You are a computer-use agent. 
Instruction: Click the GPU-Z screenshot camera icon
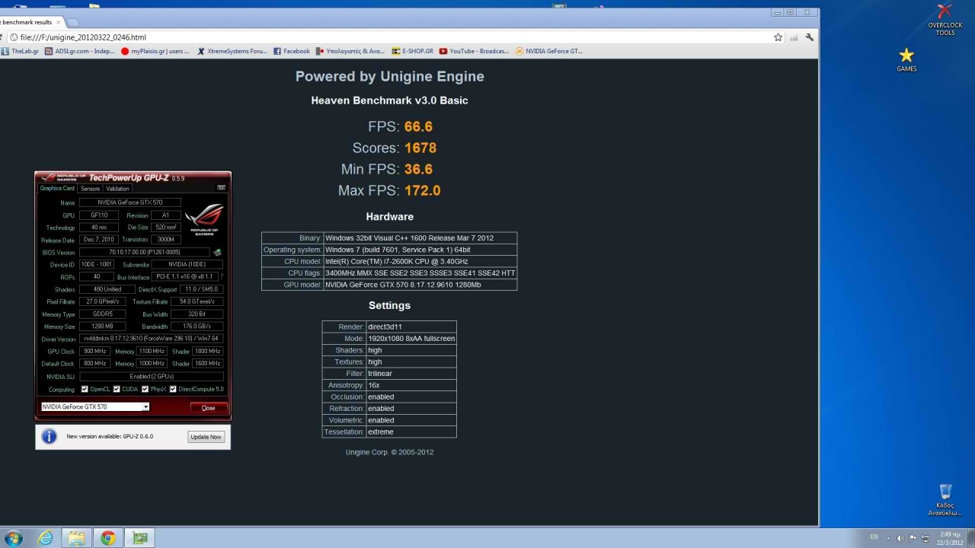(x=222, y=188)
